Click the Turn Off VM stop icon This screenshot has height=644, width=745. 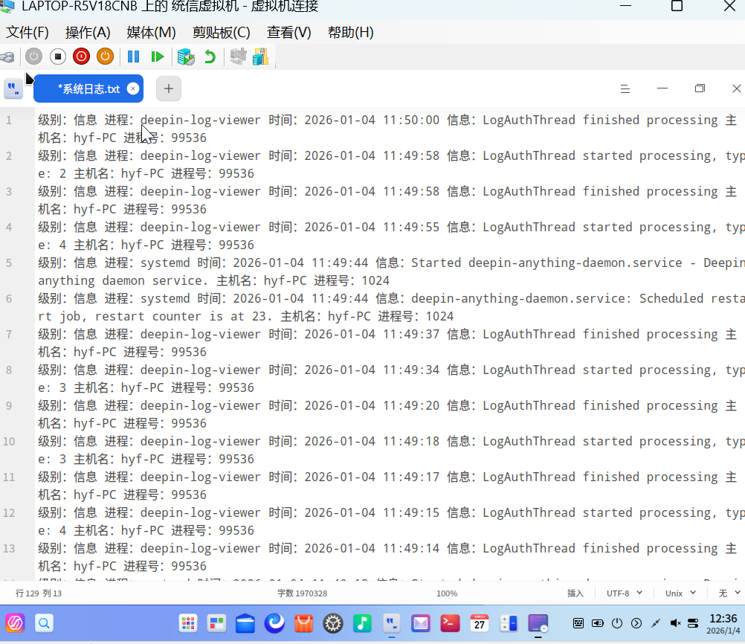click(x=58, y=57)
